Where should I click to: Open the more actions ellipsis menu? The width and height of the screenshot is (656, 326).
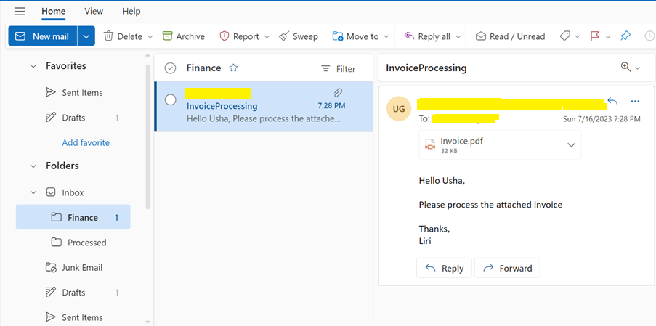pos(635,101)
